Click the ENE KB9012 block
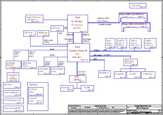163x115 pixels. 77,79
